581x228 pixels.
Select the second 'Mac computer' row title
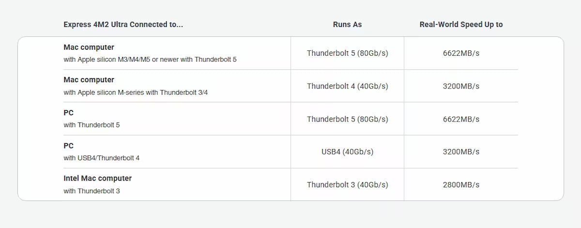89,80
